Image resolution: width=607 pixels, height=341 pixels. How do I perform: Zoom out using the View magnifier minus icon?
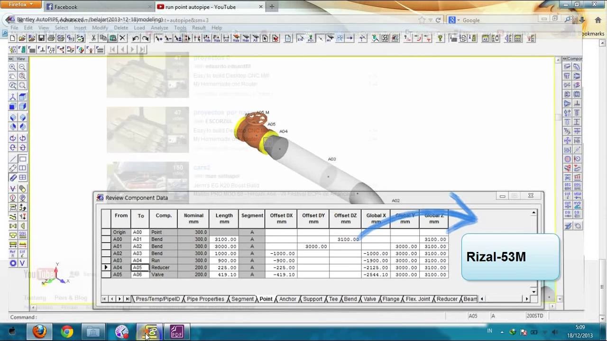(22, 67)
